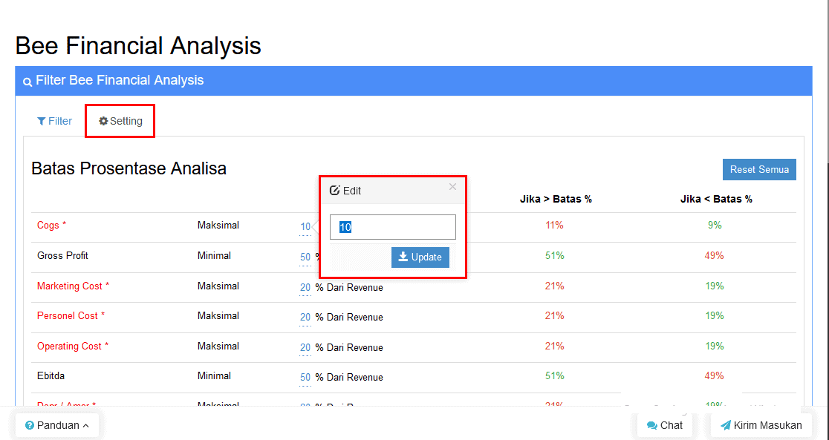Screen dimensions: 829x440
Task: Click the "Batas Prosentase Analisa" heading
Action: [x=129, y=168]
